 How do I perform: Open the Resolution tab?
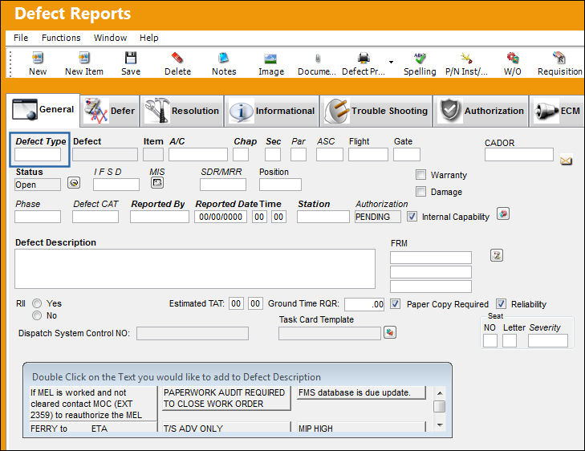point(181,111)
